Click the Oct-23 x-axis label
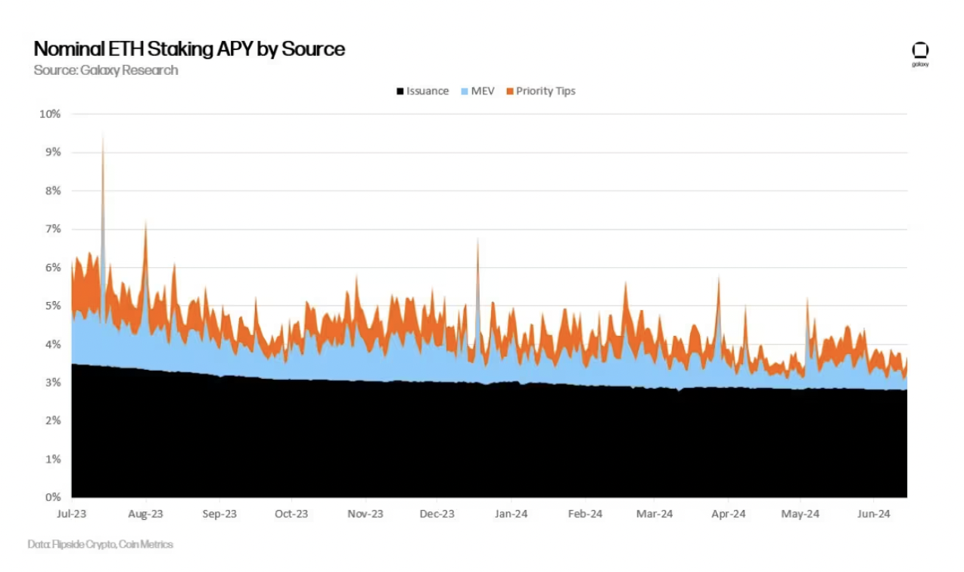 click(291, 514)
